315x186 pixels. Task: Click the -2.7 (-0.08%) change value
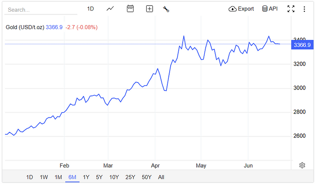point(81,27)
